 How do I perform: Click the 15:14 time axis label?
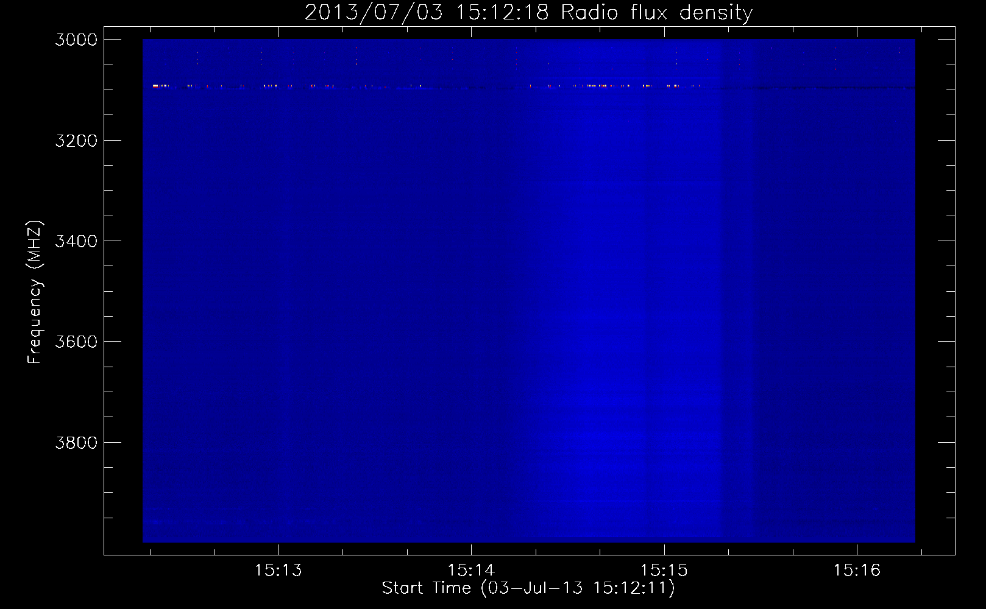[x=471, y=571]
